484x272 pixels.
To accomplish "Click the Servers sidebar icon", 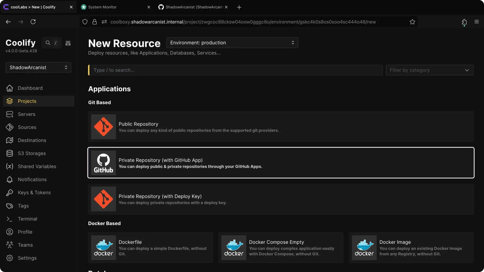I will click(10, 114).
